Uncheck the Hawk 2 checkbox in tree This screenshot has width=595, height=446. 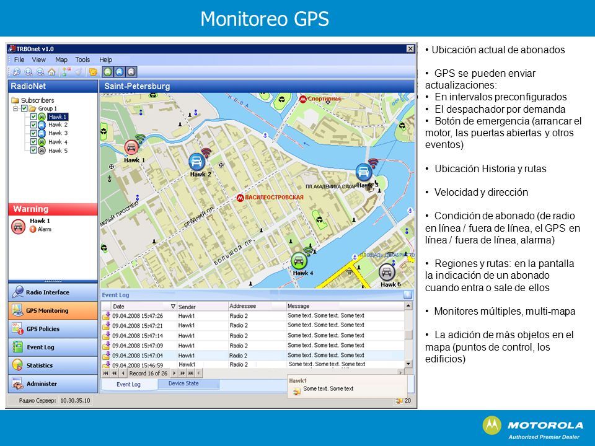coord(33,125)
